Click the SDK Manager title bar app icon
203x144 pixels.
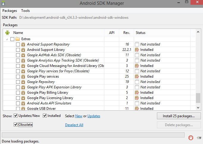coord(3,3)
